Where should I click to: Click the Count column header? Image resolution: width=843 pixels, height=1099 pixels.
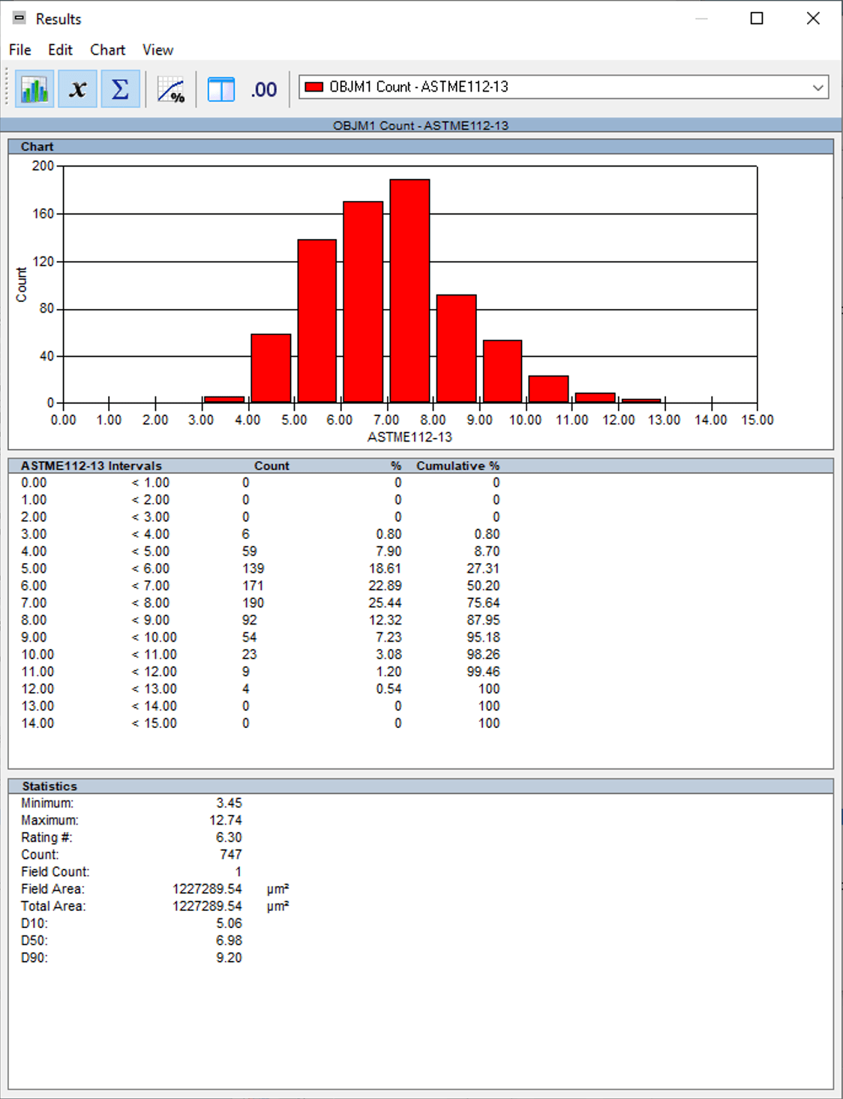tap(271, 466)
